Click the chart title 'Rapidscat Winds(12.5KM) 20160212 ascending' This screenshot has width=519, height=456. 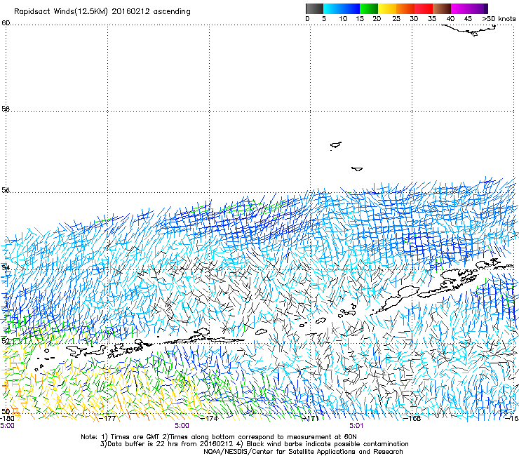click(x=102, y=12)
